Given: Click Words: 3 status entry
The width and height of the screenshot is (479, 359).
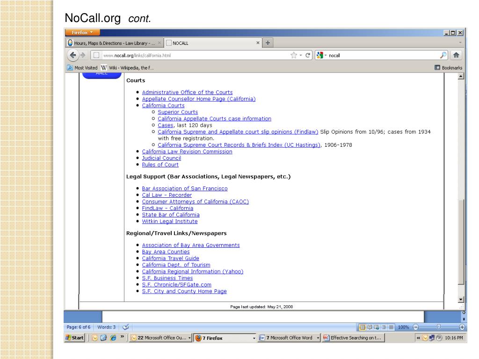Looking at the screenshot, I should coord(106,327).
